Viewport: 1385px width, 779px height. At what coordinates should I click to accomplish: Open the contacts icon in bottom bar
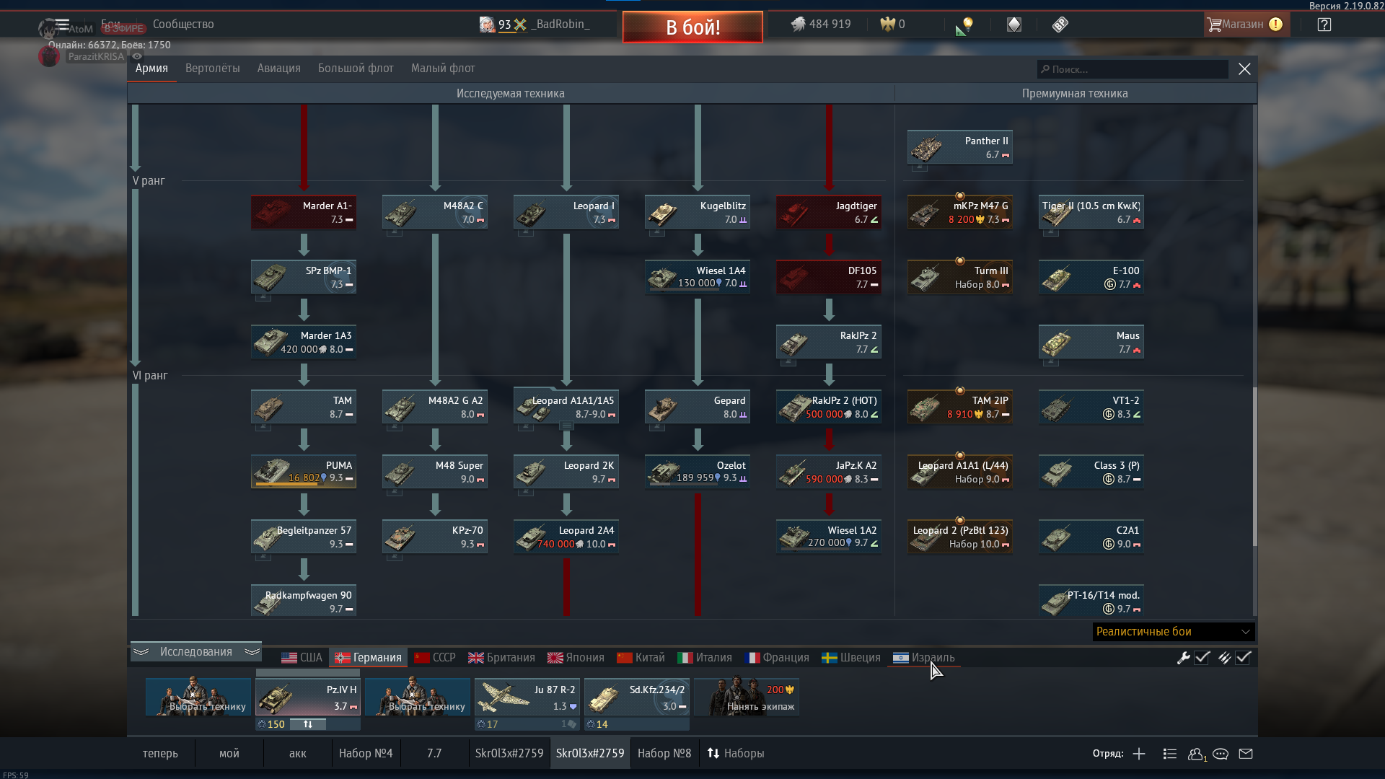coord(1197,754)
